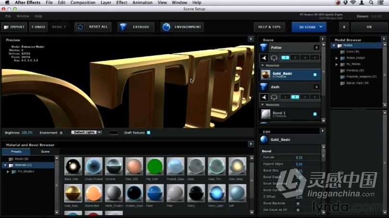Confirm with the OK button
The width and height of the screenshot is (389, 218).
click(x=369, y=27)
